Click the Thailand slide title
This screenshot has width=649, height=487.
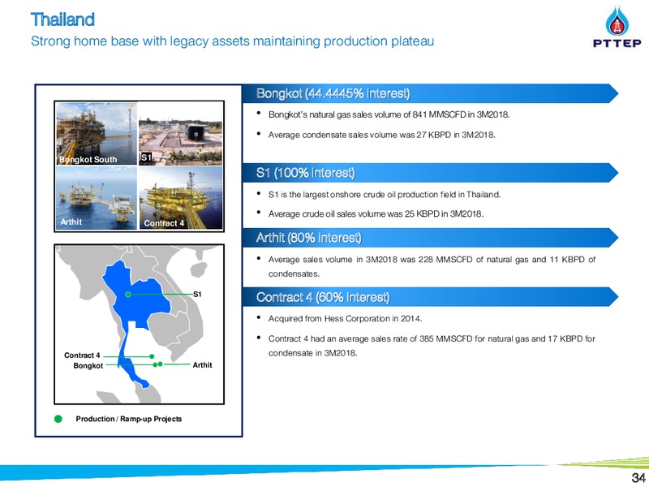click(62, 19)
